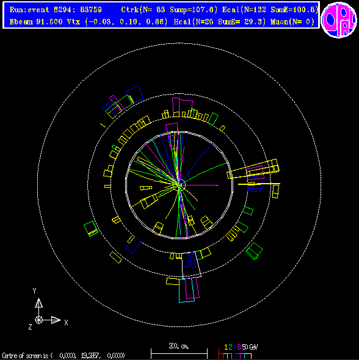359x360 pixels.
Task: Click the X axis arrowhead
Action: pos(56,320)
